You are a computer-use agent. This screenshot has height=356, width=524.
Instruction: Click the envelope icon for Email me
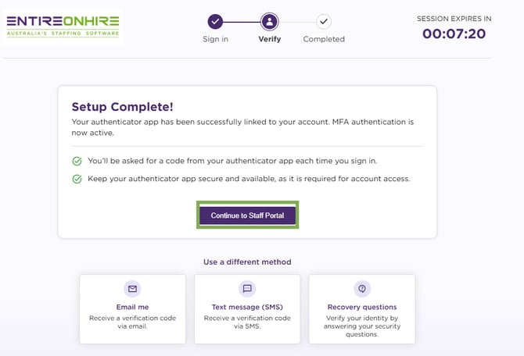tap(132, 289)
